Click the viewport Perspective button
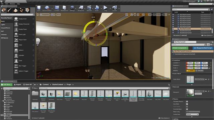 tap(44, 15)
